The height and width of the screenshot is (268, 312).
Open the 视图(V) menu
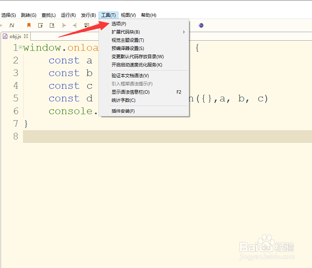[x=128, y=15]
